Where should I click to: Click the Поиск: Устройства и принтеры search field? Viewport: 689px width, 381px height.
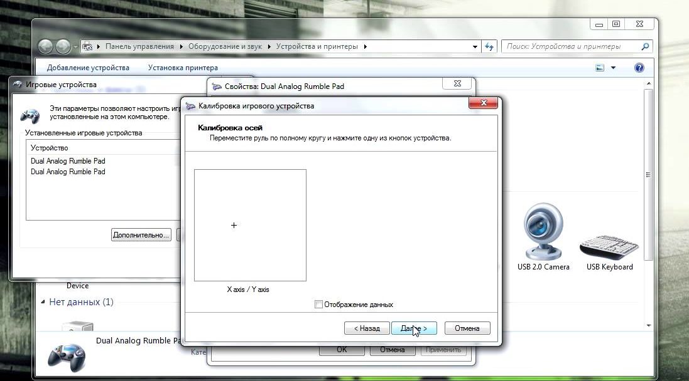pos(570,46)
